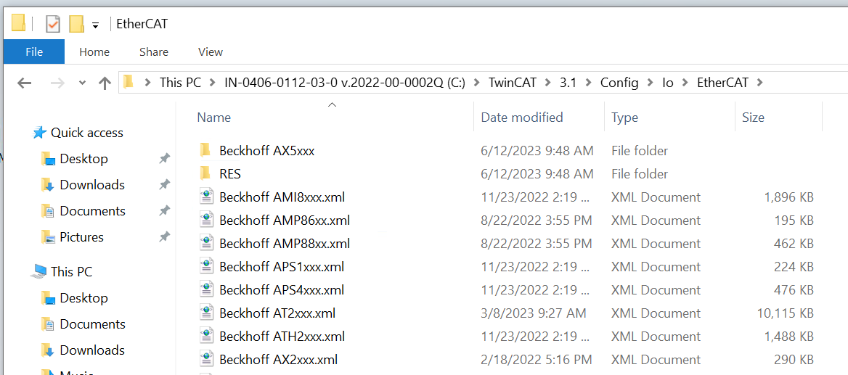
Task: Open Pictures folder in Quick access
Action: click(81, 236)
